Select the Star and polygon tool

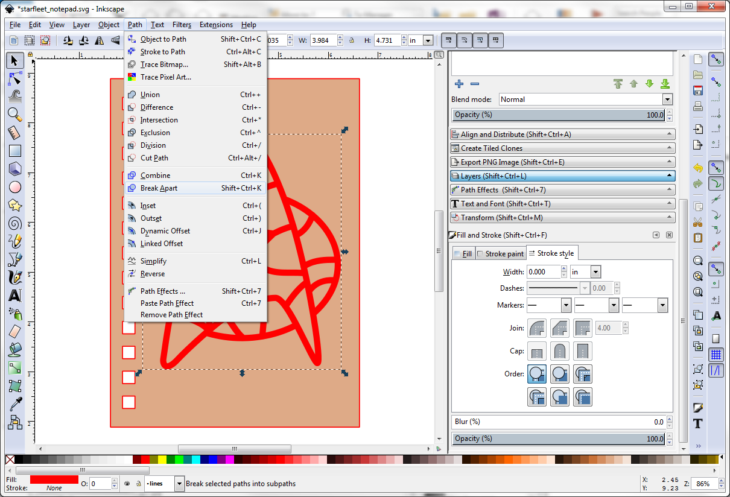click(x=15, y=205)
